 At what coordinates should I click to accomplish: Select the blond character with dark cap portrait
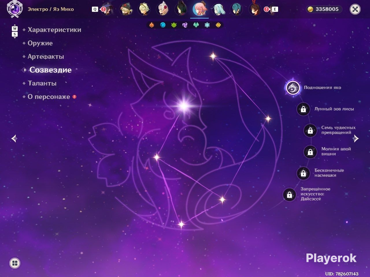[x=126, y=10]
